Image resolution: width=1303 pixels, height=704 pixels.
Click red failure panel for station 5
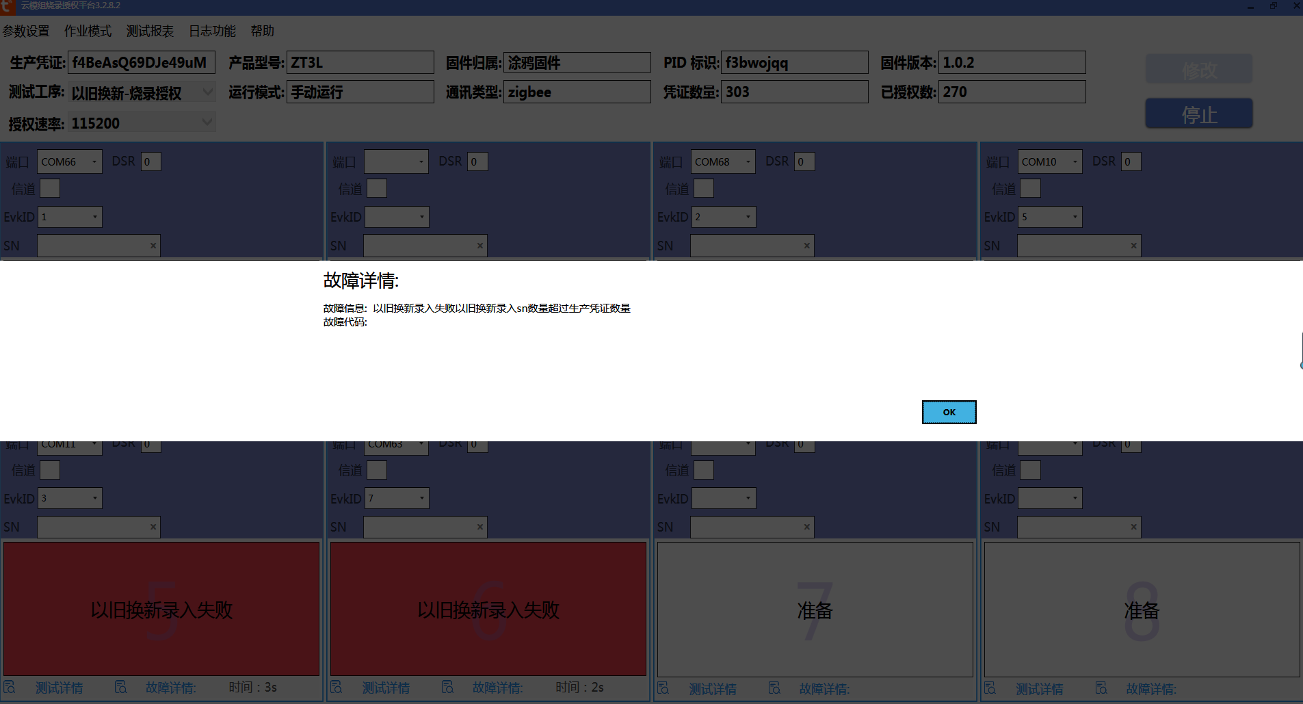(161, 609)
